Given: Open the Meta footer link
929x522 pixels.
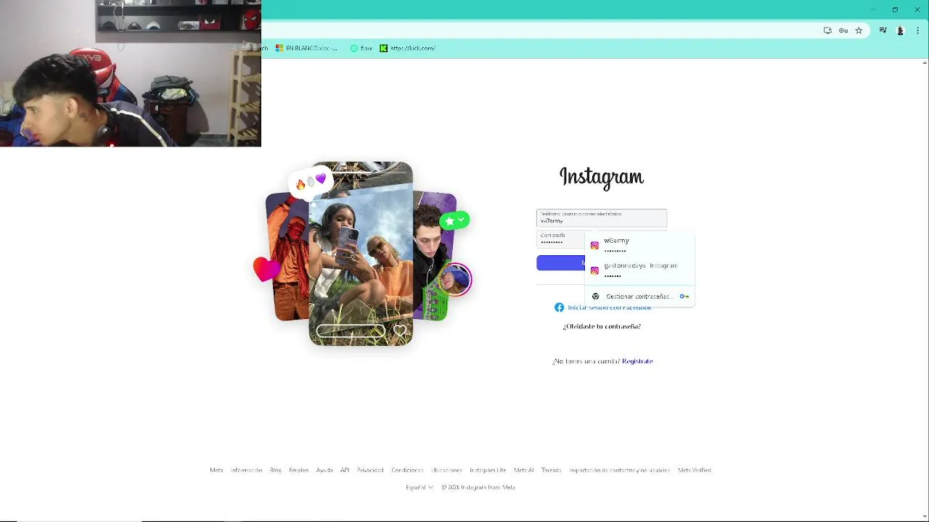Looking at the screenshot, I should (x=216, y=470).
